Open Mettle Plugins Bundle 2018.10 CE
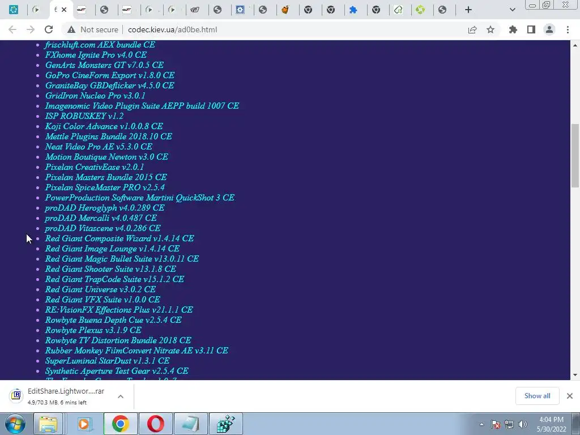Image resolution: width=580 pixels, height=435 pixels. tap(108, 137)
